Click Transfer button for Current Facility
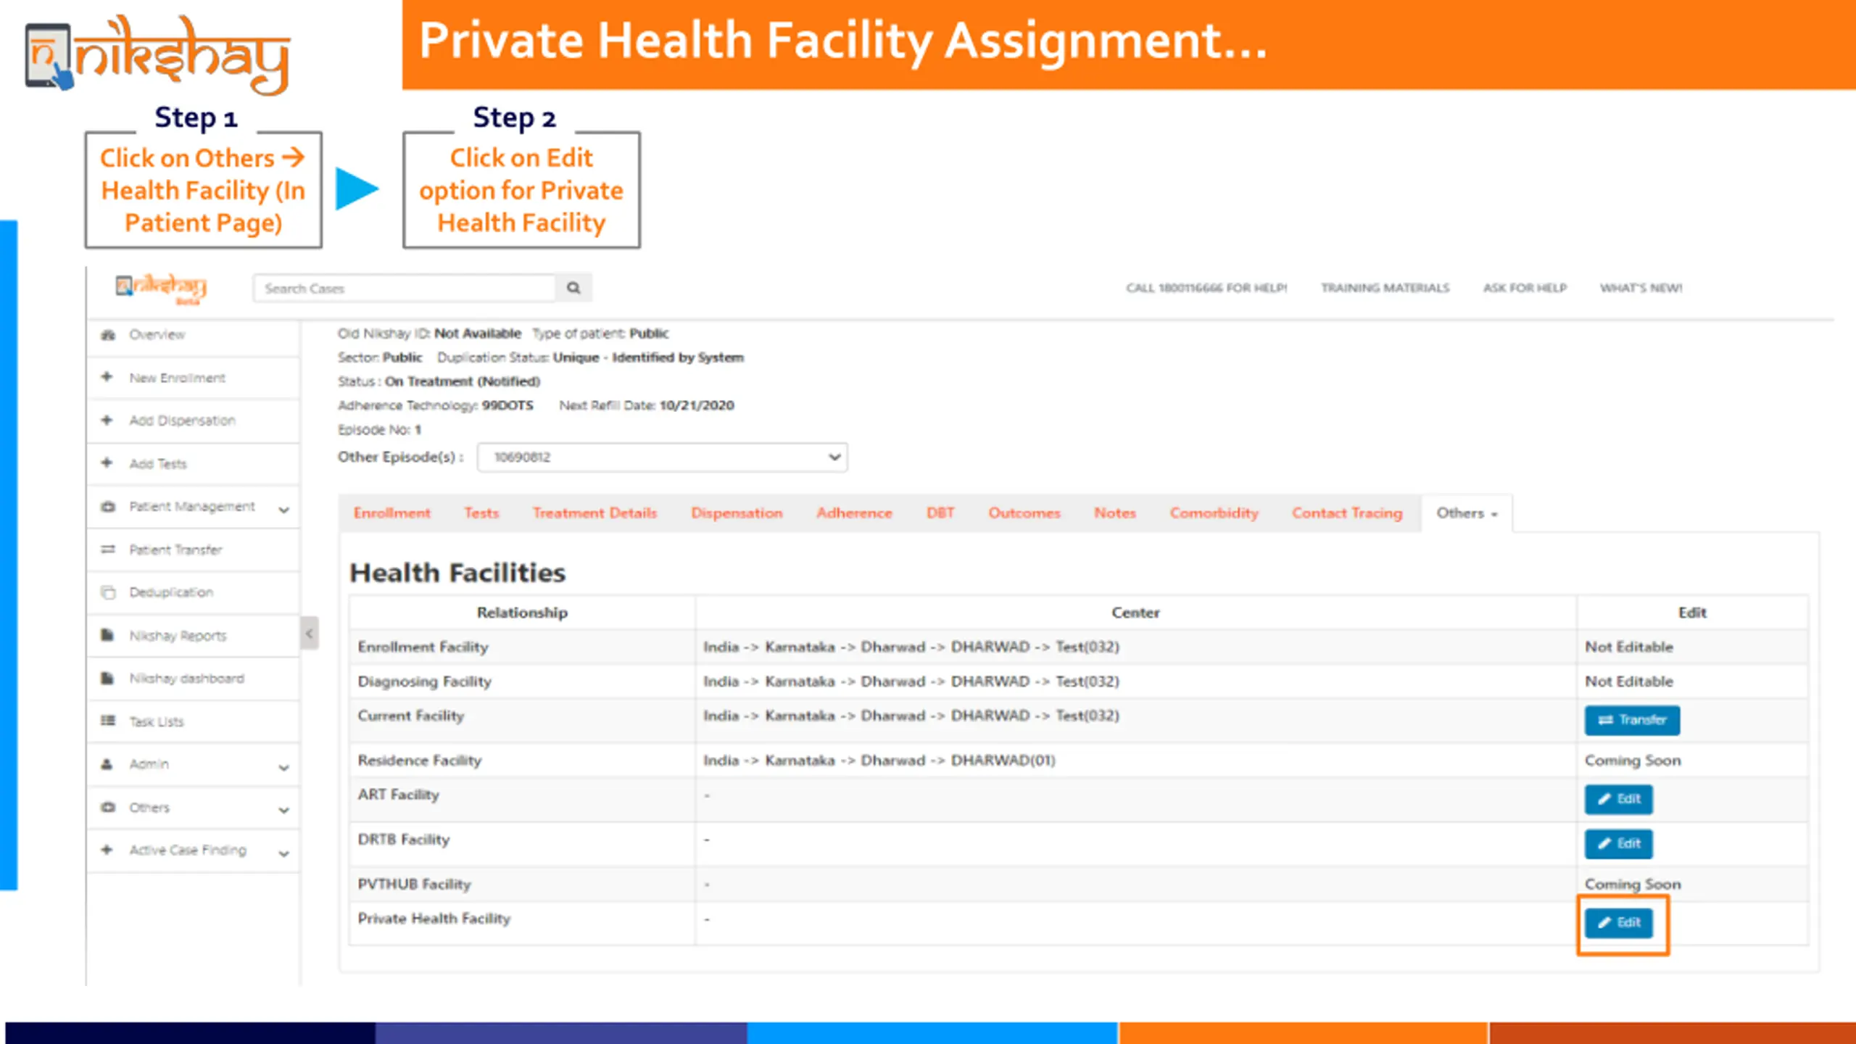 pyautogui.click(x=1631, y=720)
